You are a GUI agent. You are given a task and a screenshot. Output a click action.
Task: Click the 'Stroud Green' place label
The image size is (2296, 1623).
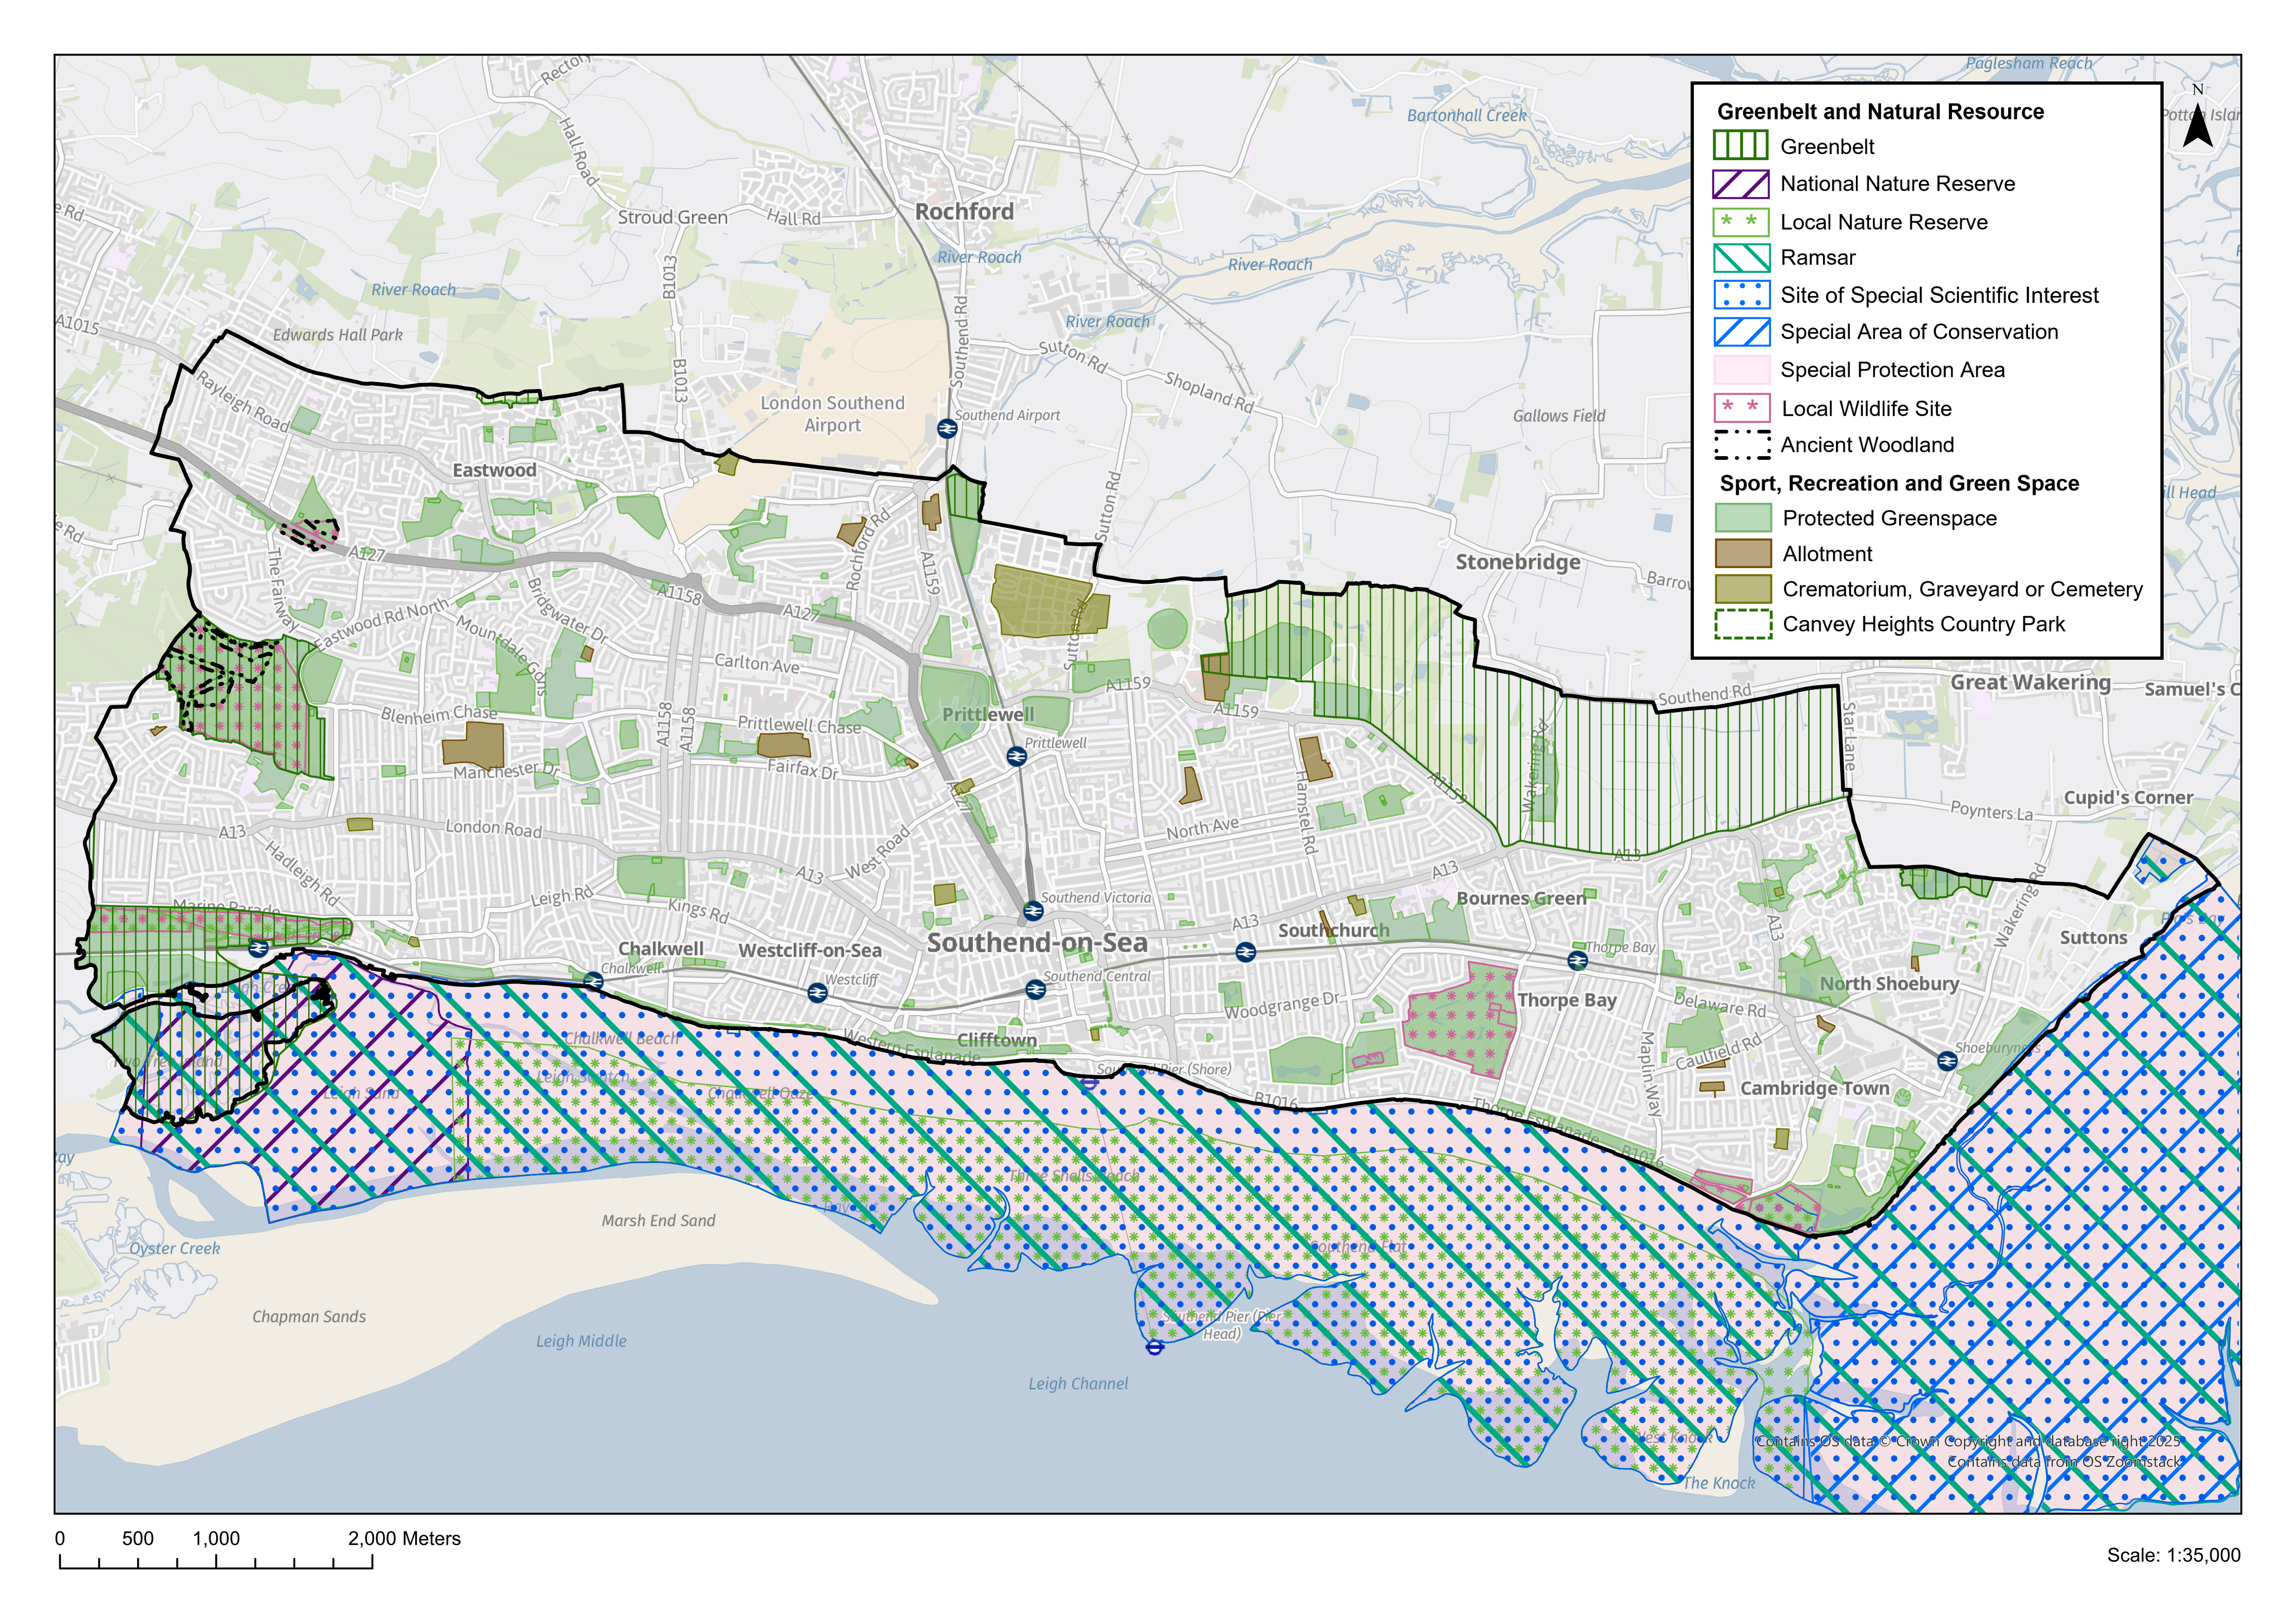pyautogui.click(x=673, y=217)
